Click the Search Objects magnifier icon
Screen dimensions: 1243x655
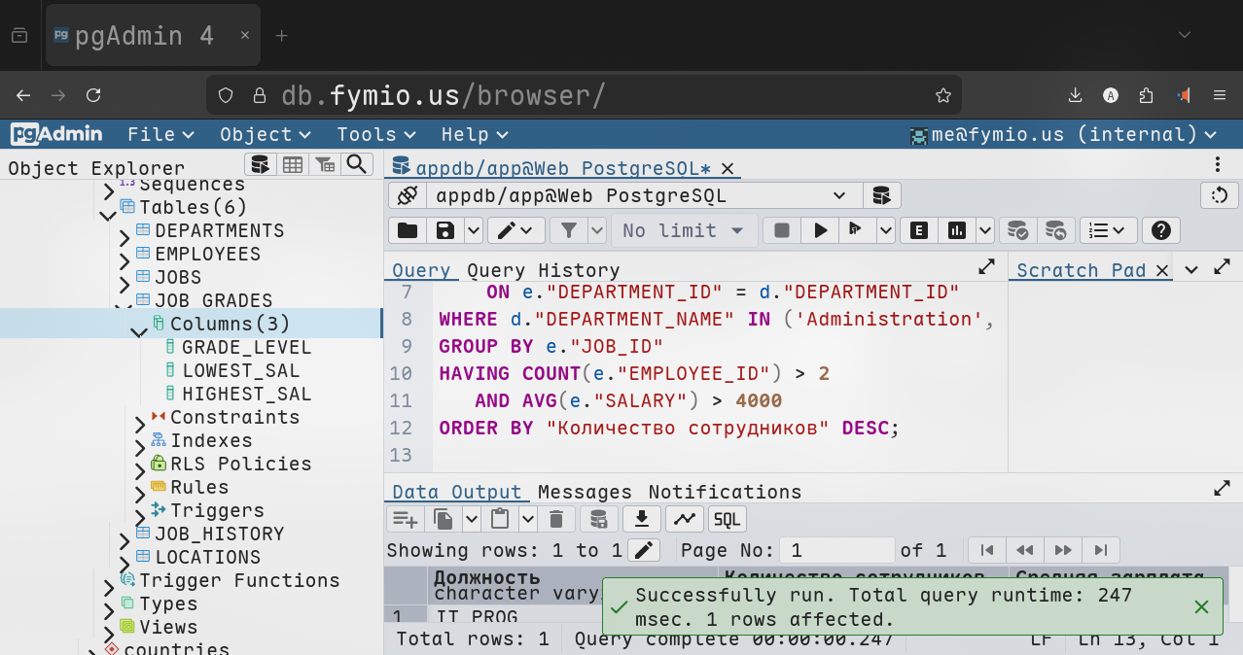tap(357, 164)
